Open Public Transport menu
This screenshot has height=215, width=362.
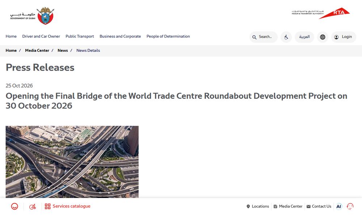tap(80, 36)
